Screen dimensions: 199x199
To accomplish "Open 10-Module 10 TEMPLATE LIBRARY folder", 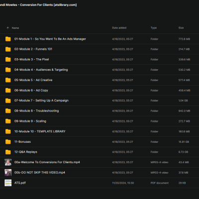I will pyautogui.click(x=99, y=131).
